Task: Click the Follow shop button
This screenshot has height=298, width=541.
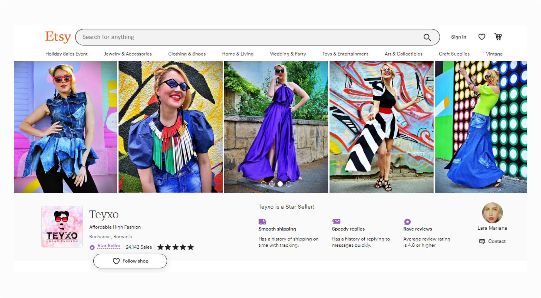Action: pyautogui.click(x=130, y=261)
